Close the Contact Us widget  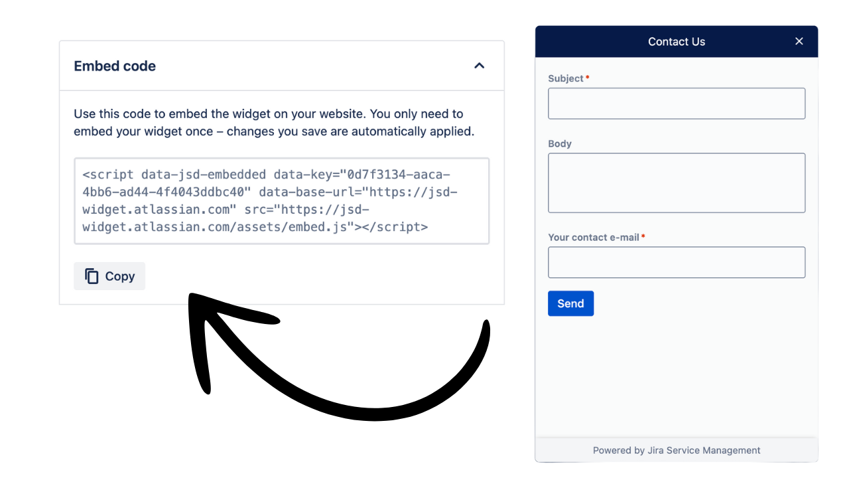(x=799, y=41)
